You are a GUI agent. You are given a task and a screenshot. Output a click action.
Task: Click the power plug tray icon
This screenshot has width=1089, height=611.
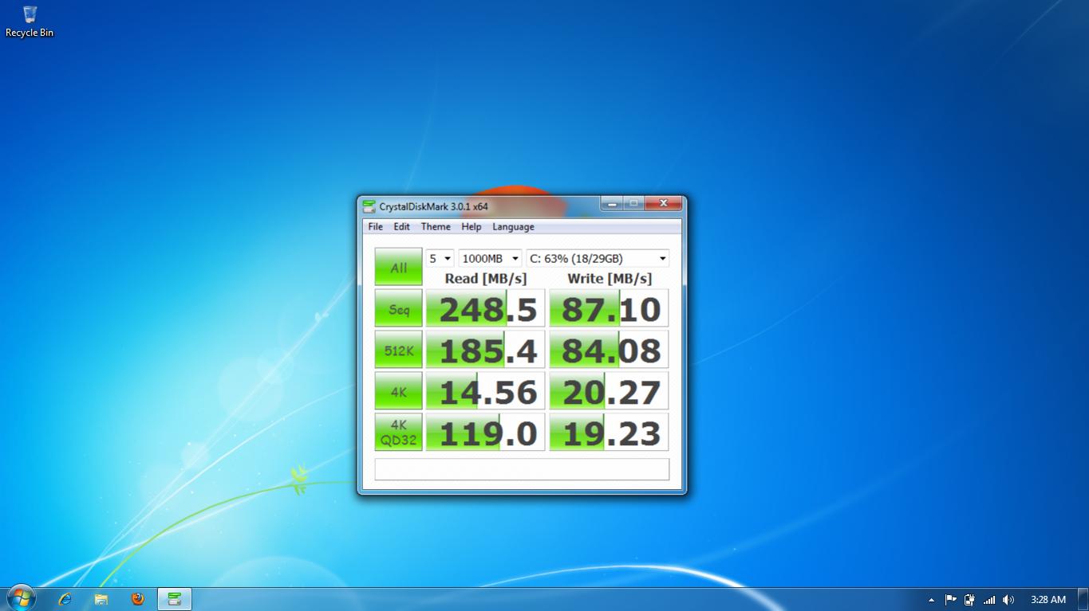click(x=969, y=600)
